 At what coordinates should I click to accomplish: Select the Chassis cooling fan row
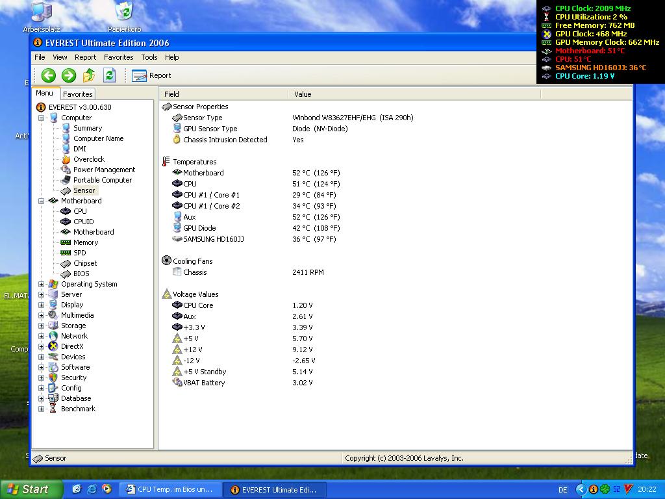point(247,272)
